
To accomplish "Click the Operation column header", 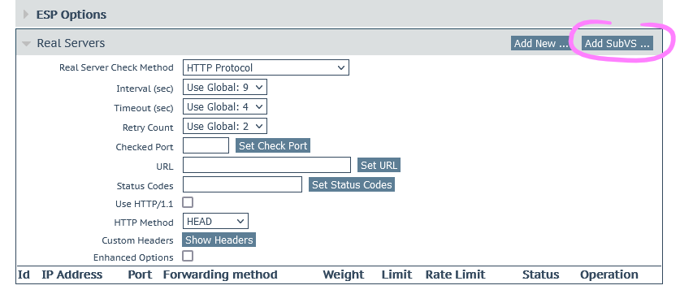I will point(609,275).
